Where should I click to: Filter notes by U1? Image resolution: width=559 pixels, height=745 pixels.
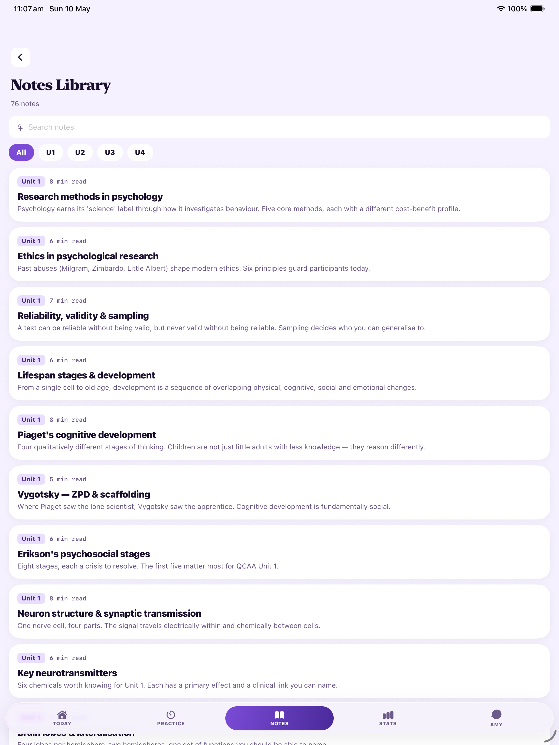point(51,152)
